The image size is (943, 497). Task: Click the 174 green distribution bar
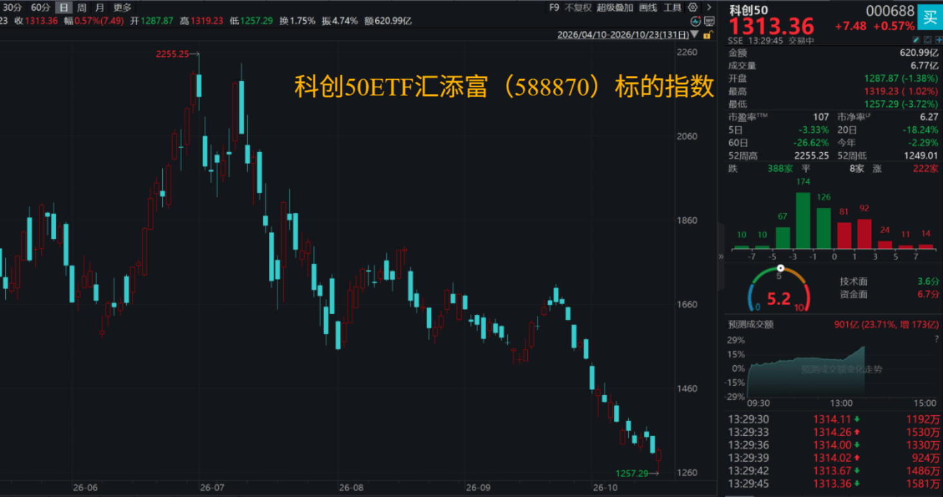[803, 220]
